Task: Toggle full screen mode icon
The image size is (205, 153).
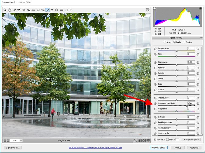Action: (x=148, y=10)
